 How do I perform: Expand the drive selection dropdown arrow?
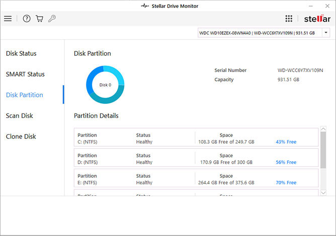326,33
